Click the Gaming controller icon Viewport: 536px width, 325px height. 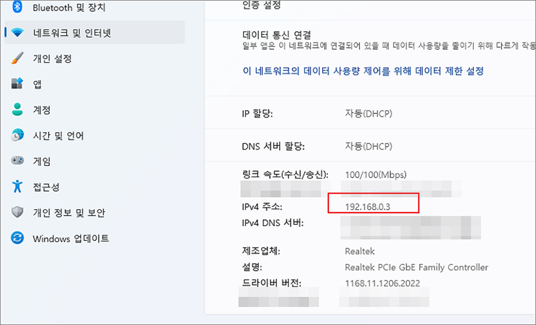(x=17, y=161)
